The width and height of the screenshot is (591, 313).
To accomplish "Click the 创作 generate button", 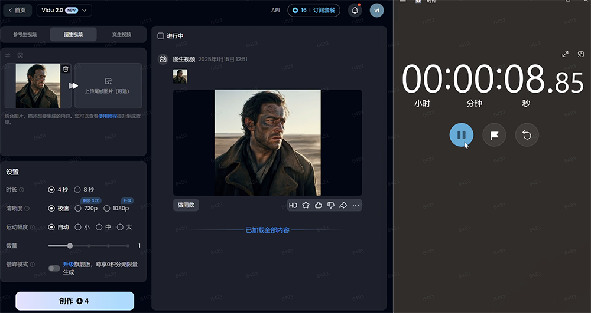I will (74, 301).
